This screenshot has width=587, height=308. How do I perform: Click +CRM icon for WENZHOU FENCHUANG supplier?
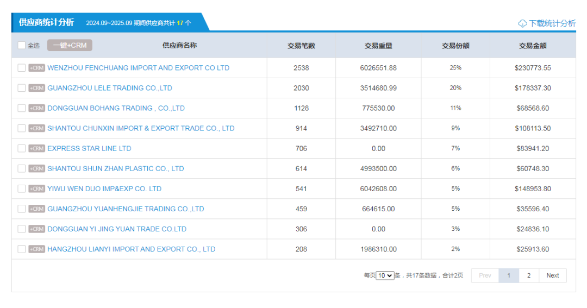(36, 68)
